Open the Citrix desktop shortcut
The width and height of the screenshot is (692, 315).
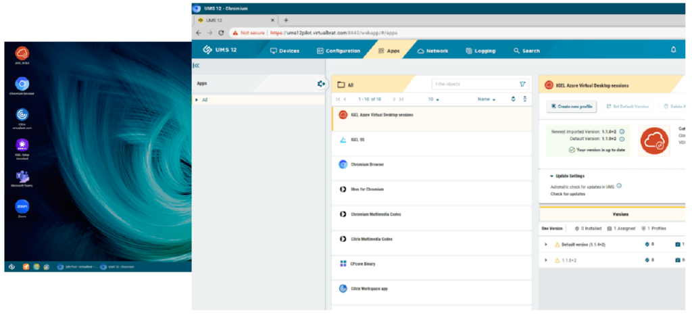22,115
